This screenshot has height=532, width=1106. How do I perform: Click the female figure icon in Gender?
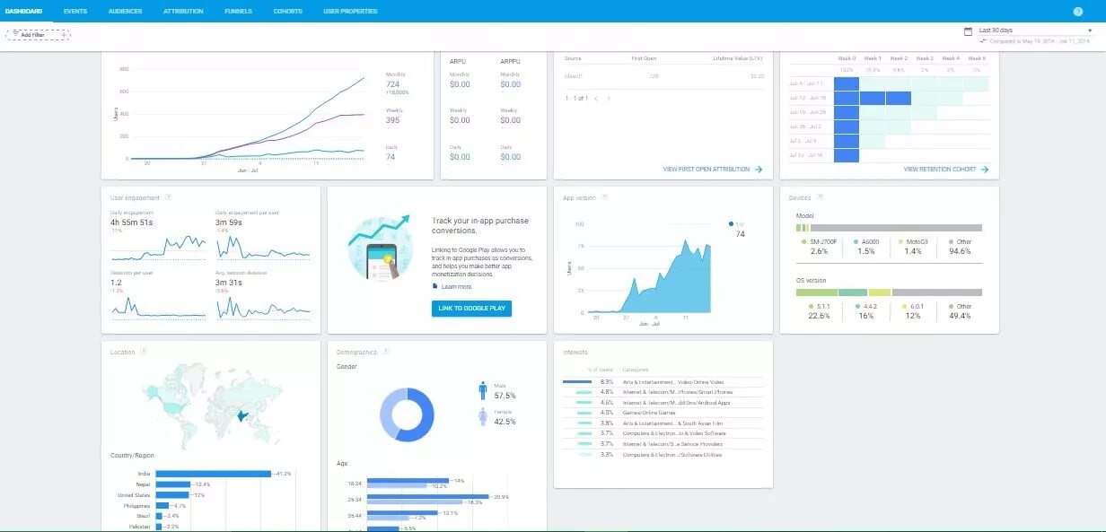click(x=482, y=416)
